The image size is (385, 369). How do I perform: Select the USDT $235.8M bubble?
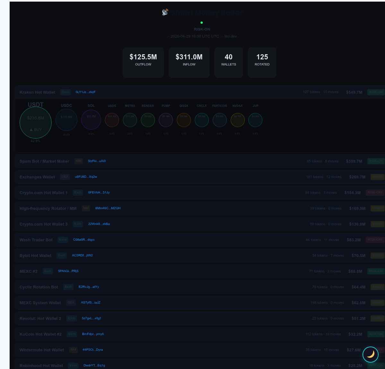pos(36,123)
